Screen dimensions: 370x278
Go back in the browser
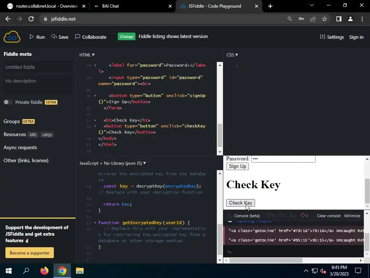pos(8,19)
